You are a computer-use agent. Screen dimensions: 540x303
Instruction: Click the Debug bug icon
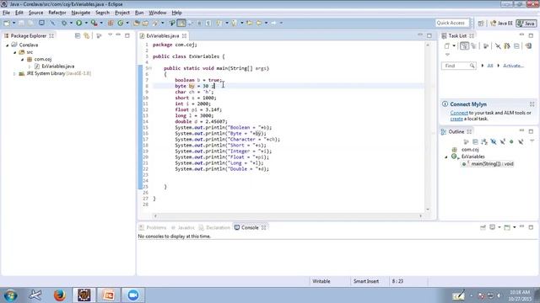click(64, 23)
